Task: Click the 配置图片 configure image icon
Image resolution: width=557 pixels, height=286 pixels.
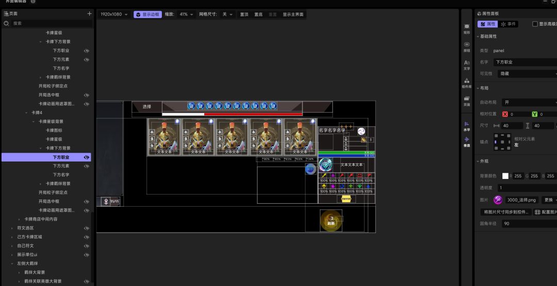Action: 537,212
